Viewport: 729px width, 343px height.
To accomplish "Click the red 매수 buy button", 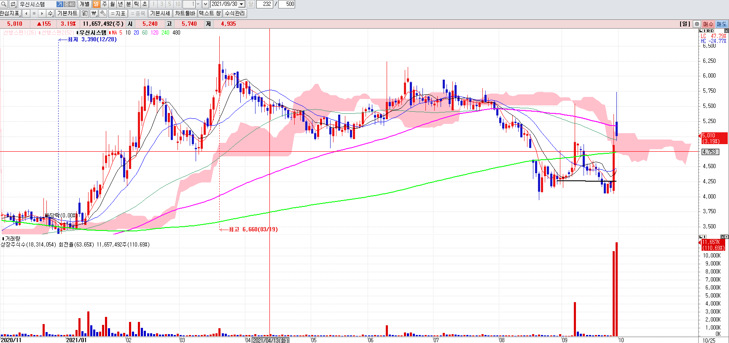I will point(708,24).
